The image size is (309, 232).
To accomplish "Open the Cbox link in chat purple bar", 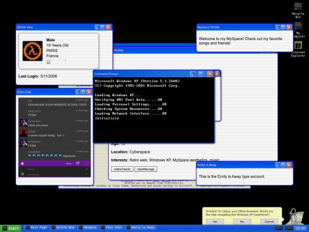I will coord(69,163).
